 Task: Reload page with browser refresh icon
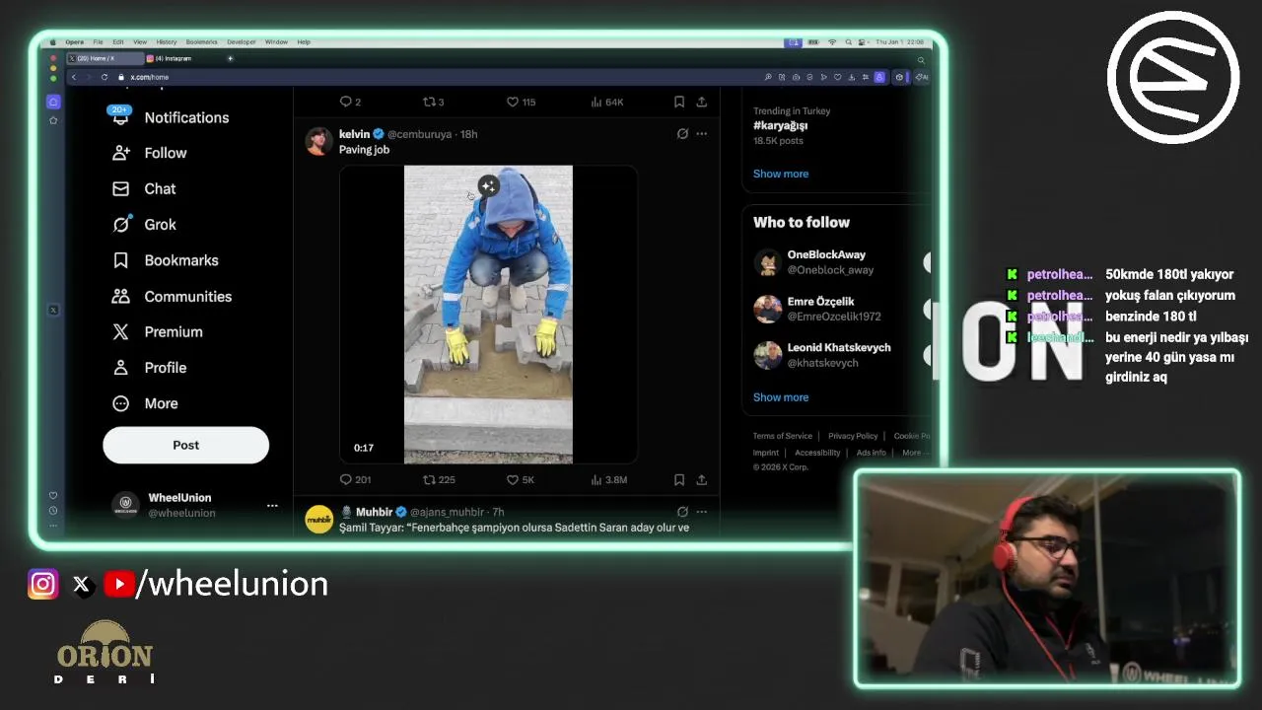105,77
